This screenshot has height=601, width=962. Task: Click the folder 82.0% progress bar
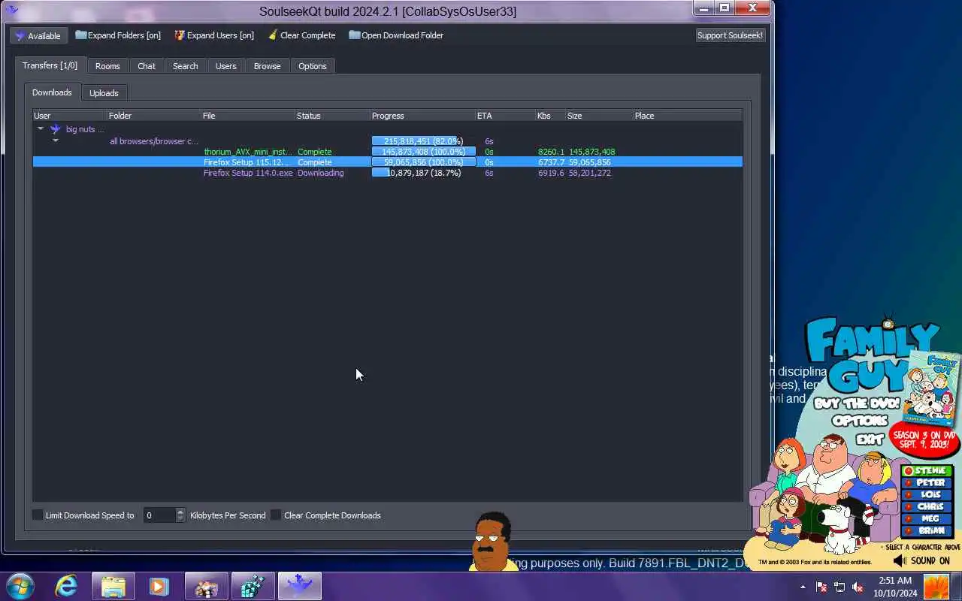coord(424,141)
